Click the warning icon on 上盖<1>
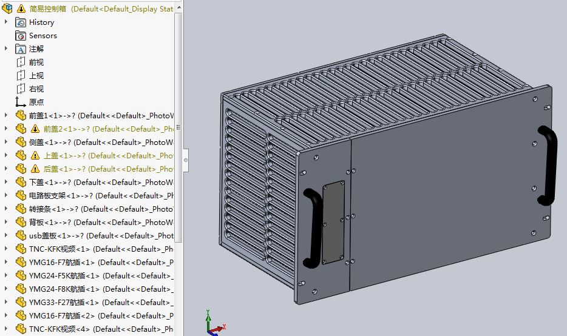This screenshot has height=336, width=567. (35, 156)
